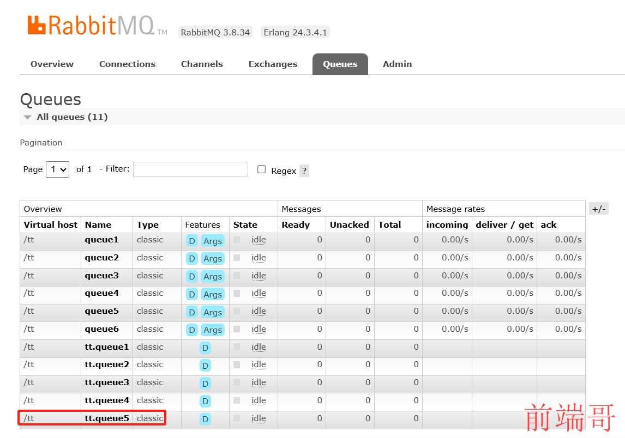The width and height of the screenshot is (625, 438).
Task: Click the RabbitMQ 3.8.34 version label
Action: 215,32
